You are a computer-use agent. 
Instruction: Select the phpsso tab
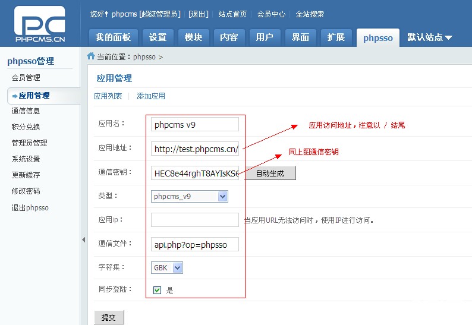pyautogui.click(x=378, y=38)
